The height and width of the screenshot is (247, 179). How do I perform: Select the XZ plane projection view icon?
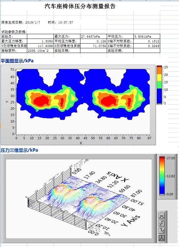coord(162,223)
